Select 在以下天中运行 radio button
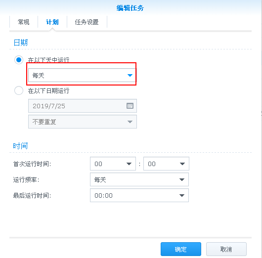The height and width of the screenshot is (258, 262). pos(19,60)
